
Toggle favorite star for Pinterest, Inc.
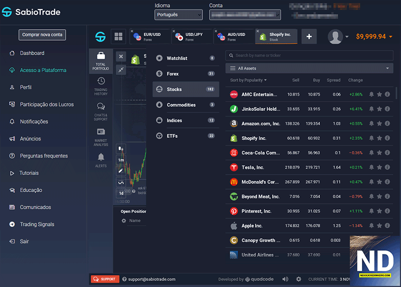(379, 211)
